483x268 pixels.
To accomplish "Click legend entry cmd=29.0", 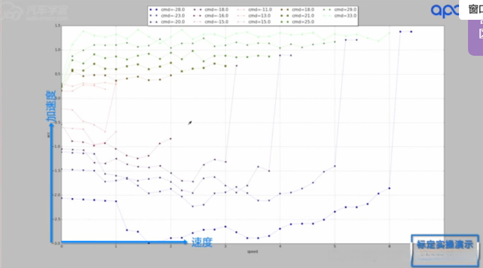I will [x=340, y=10].
